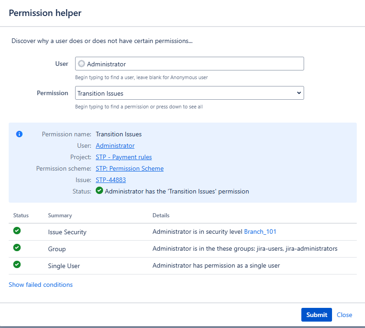
Task: Click the Single User summary cell
Action: (64, 266)
